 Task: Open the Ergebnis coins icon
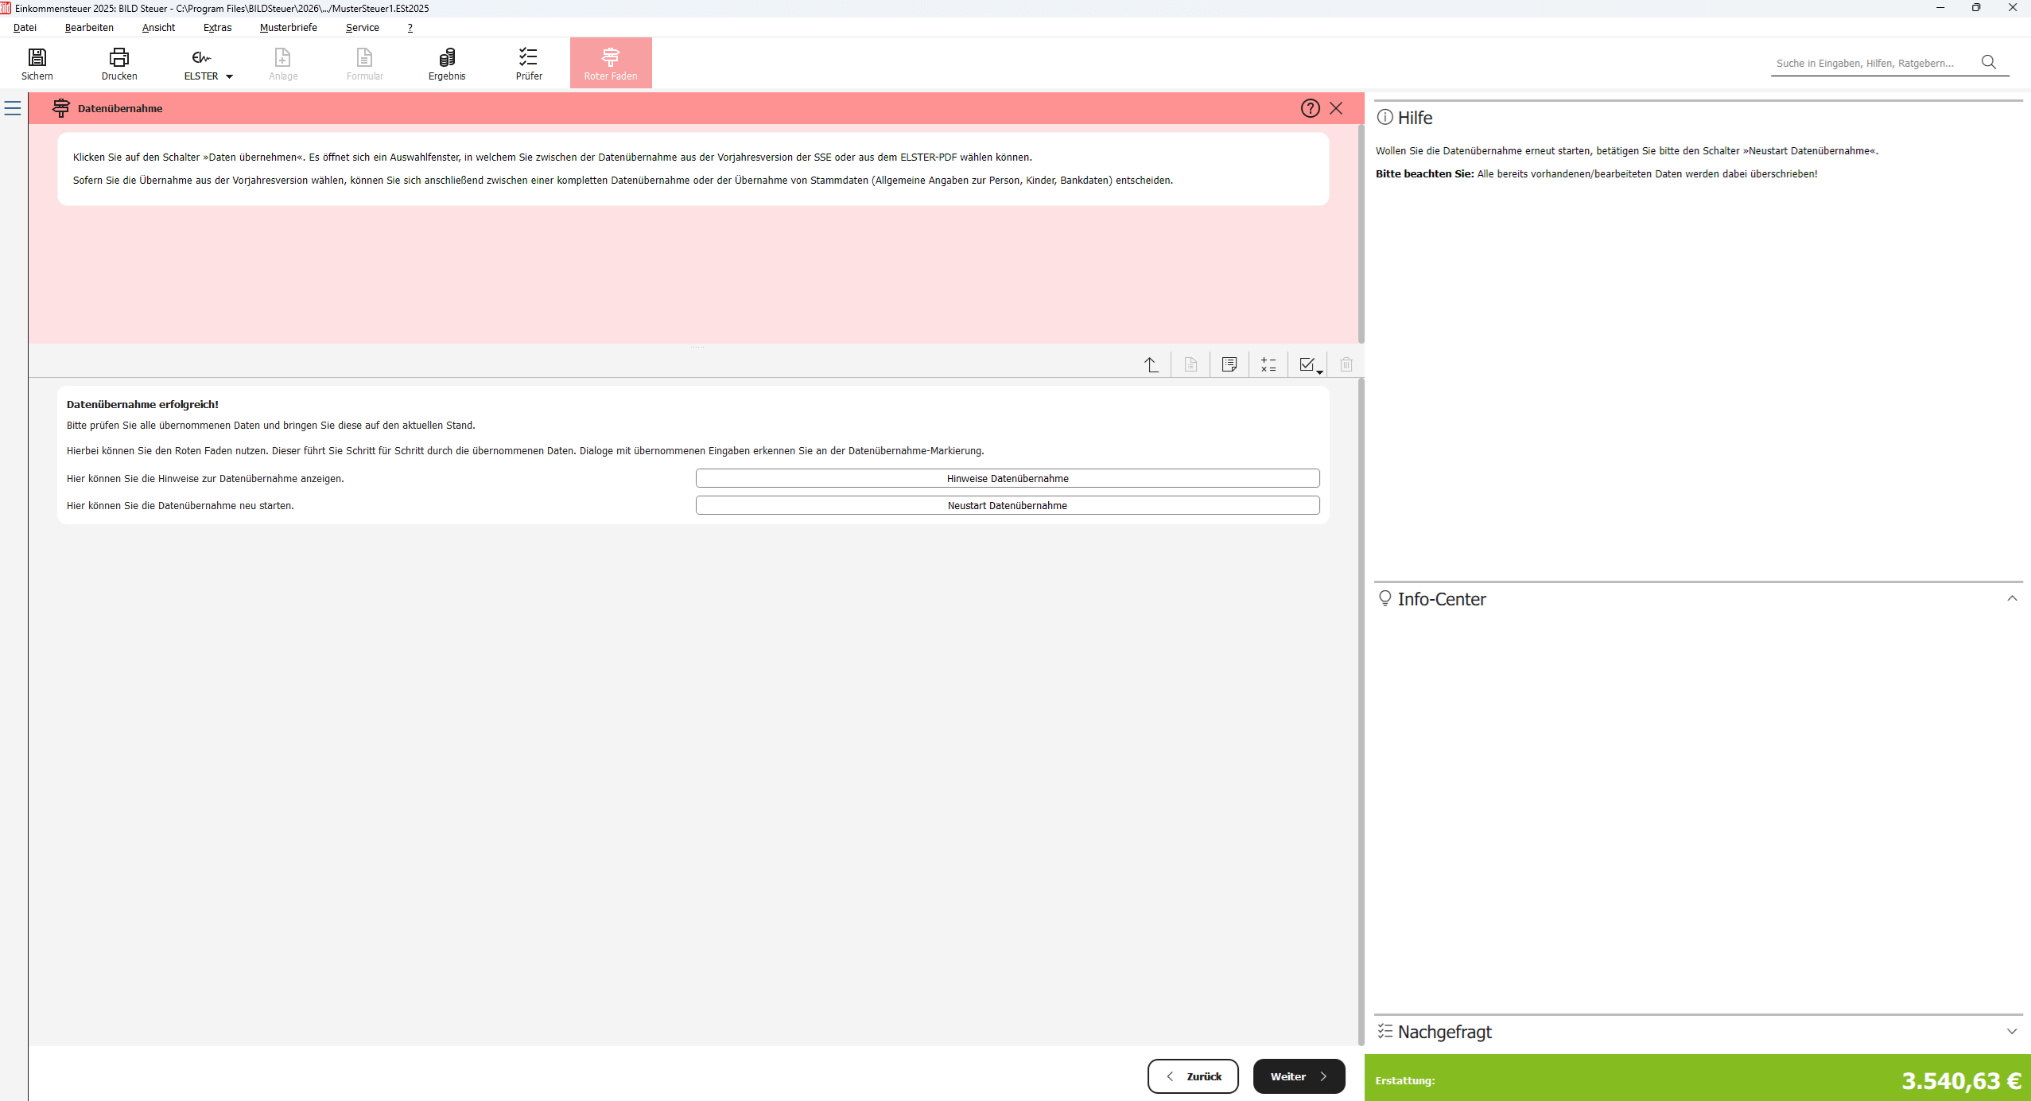coord(447,57)
